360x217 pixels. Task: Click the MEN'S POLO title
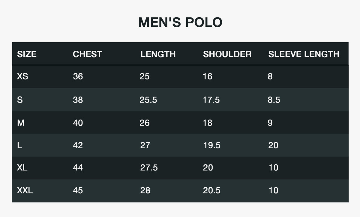point(180,23)
